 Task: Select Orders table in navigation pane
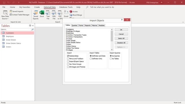point(17,47)
